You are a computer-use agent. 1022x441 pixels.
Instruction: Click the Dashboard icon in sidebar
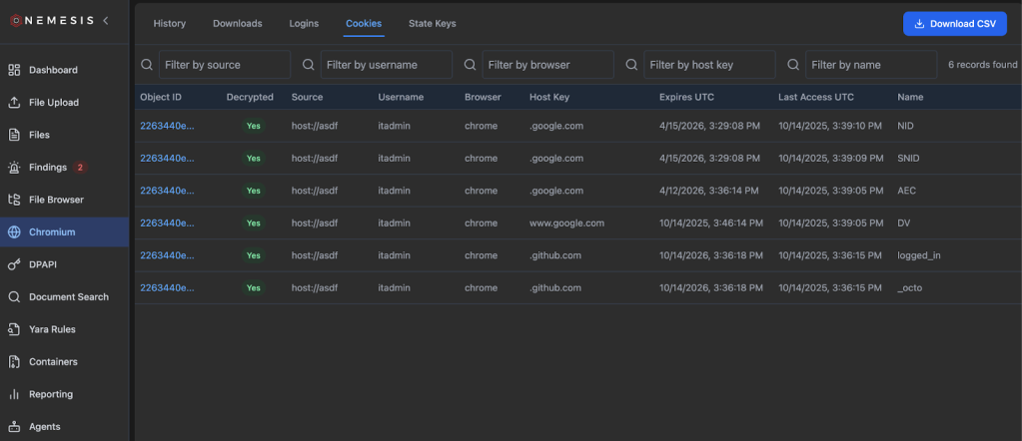14,70
